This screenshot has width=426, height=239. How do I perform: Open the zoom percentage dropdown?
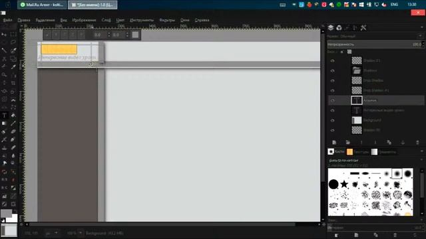pyautogui.click(x=81, y=233)
